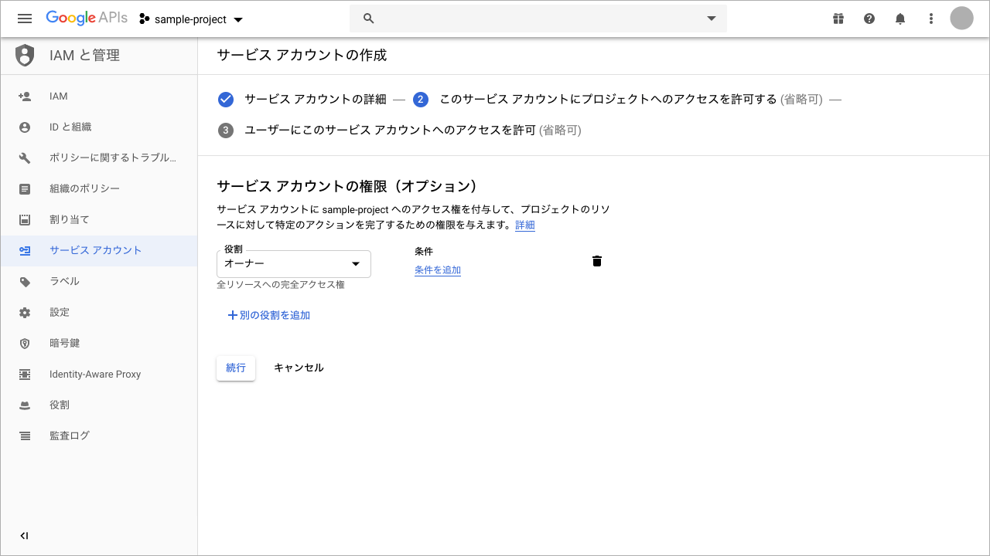Click the search magnifier icon
Viewport: 990px width, 556px height.
[368, 18]
